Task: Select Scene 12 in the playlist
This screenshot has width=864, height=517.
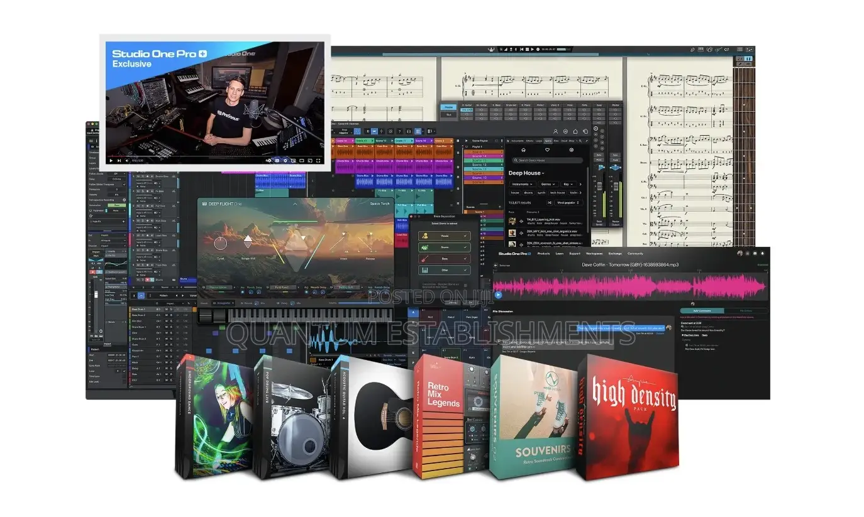Action: [x=484, y=165]
